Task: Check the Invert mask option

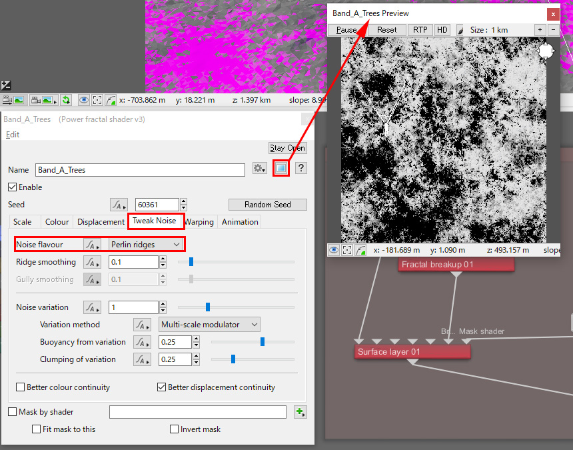Action: 174,429
